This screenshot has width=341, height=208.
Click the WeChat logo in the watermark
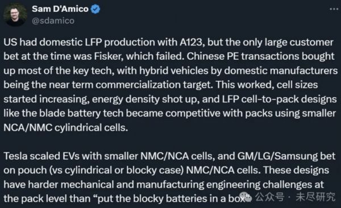click(246, 197)
